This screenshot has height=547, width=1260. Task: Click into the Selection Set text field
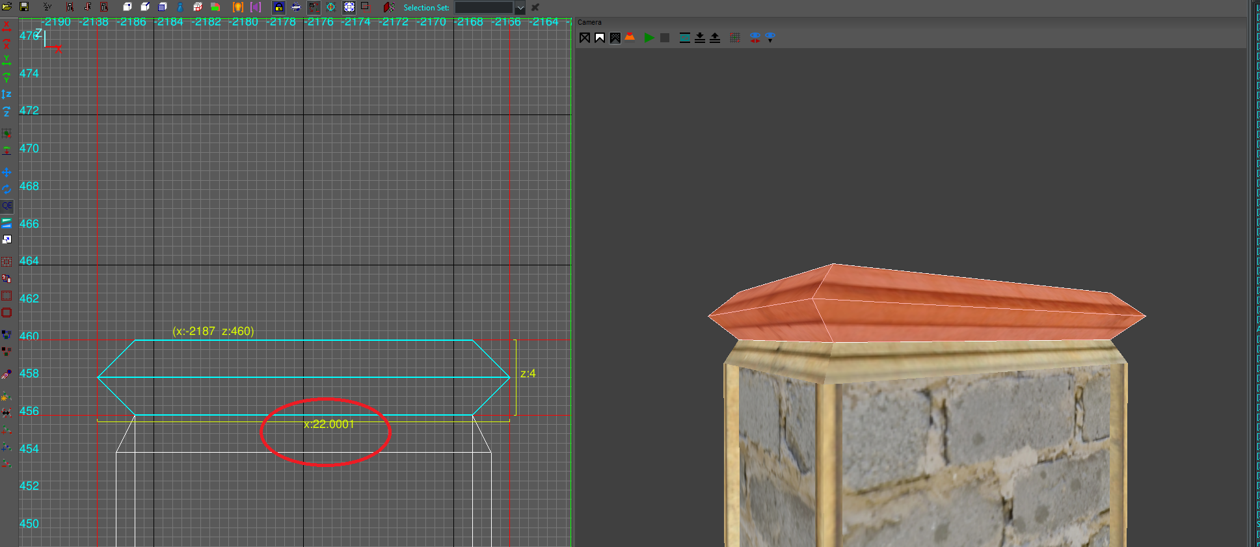click(484, 8)
